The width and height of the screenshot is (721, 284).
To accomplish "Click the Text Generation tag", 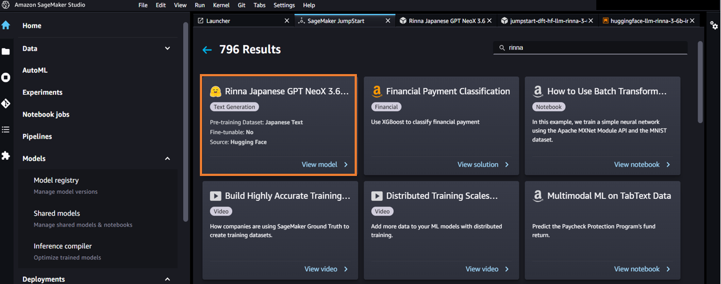I will [234, 107].
